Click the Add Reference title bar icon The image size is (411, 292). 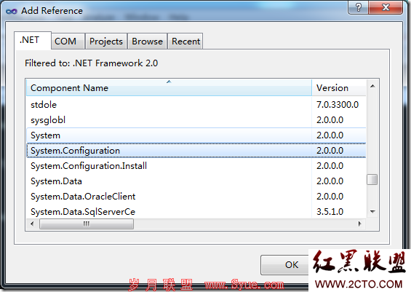pos(12,11)
